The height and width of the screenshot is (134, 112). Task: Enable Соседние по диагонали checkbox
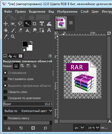pos(5,98)
